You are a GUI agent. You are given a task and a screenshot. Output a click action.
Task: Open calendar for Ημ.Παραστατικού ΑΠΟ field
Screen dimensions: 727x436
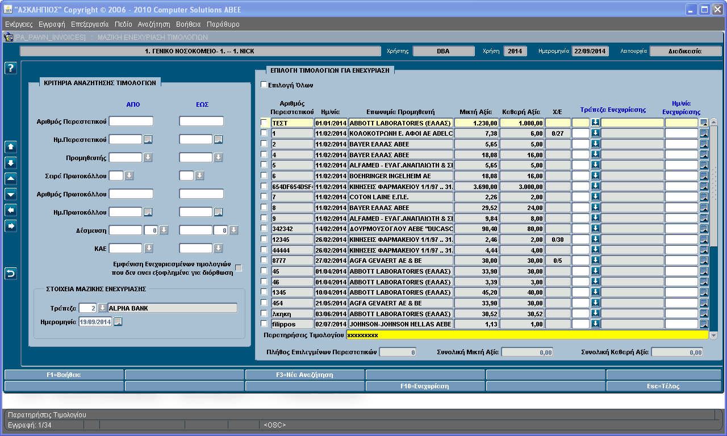point(148,140)
